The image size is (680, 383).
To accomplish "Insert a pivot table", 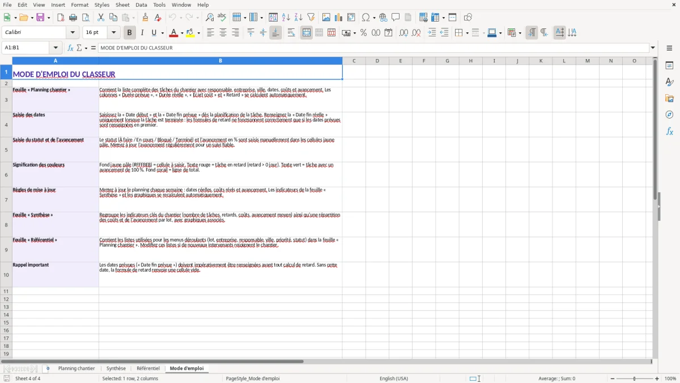I will (x=351, y=18).
